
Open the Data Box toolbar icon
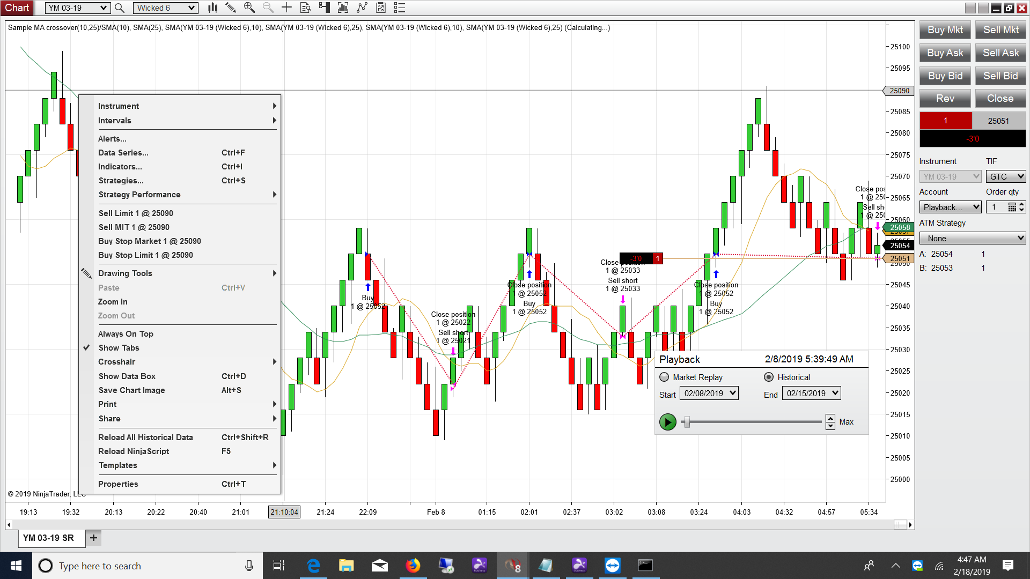(x=305, y=8)
